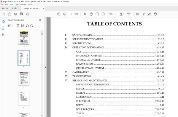
Task: Toggle the Page Thumbnails panel icon
Action: (3, 22)
